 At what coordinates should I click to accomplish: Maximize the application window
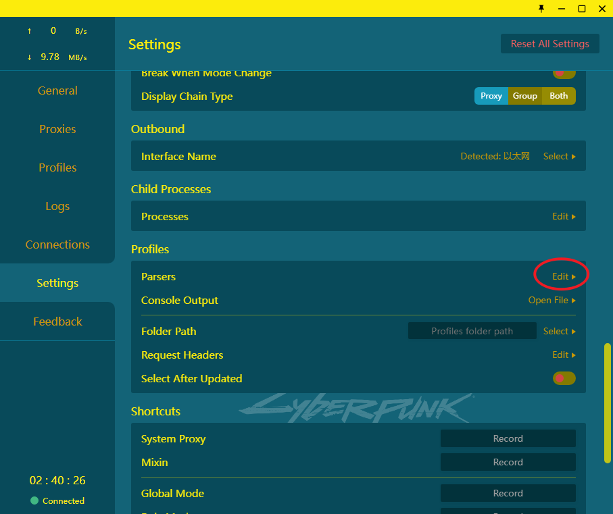[581, 8]
